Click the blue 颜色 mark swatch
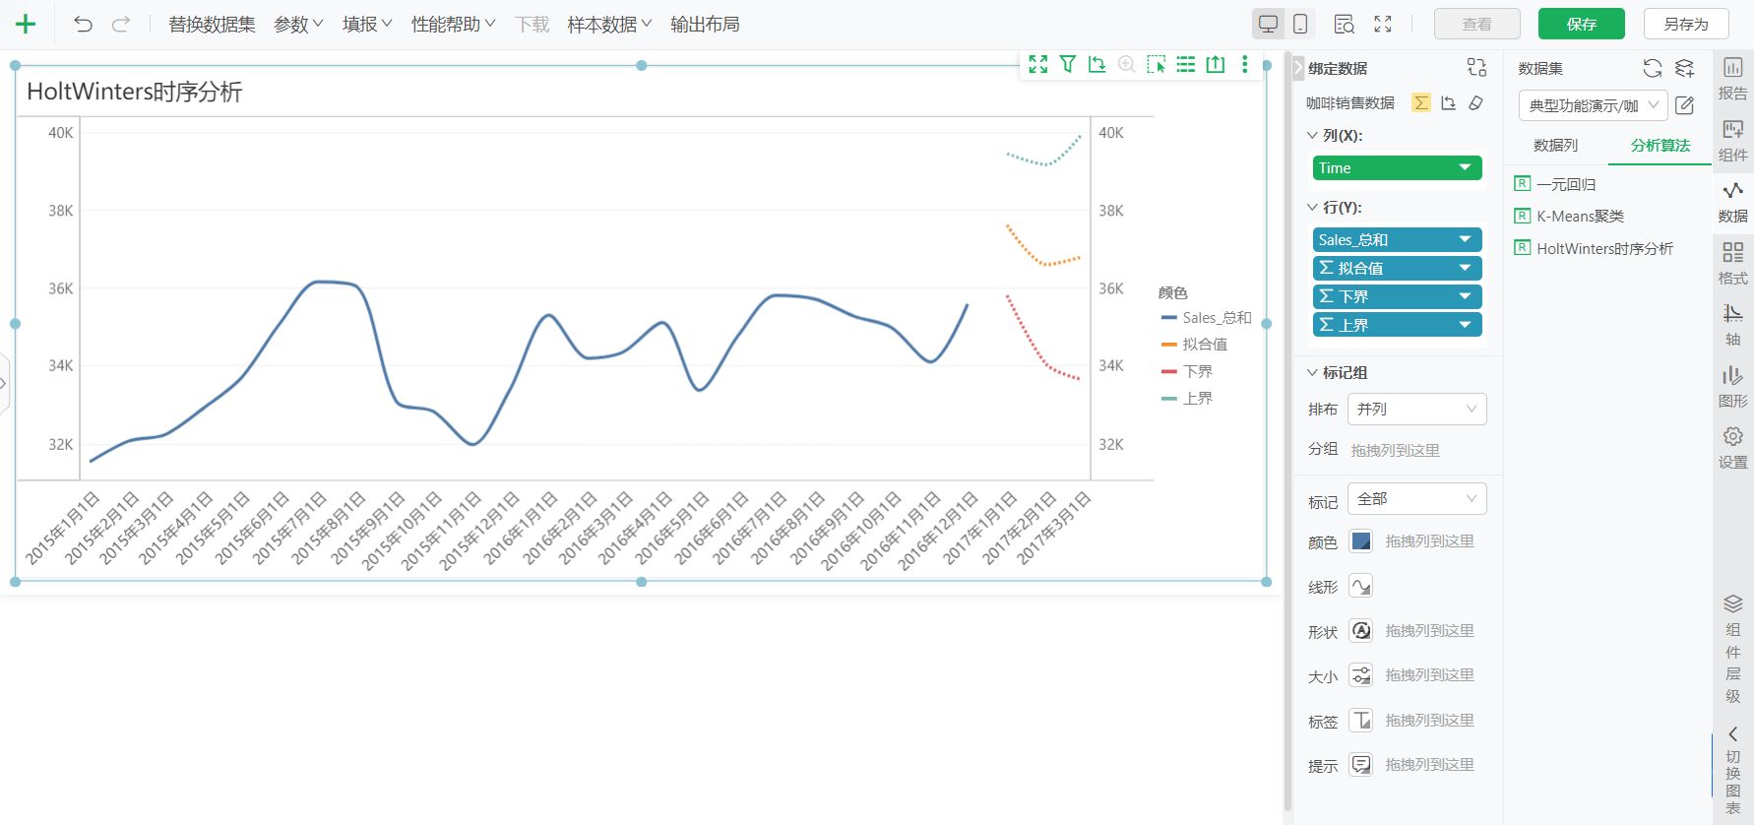 (x=1361, y=540)
